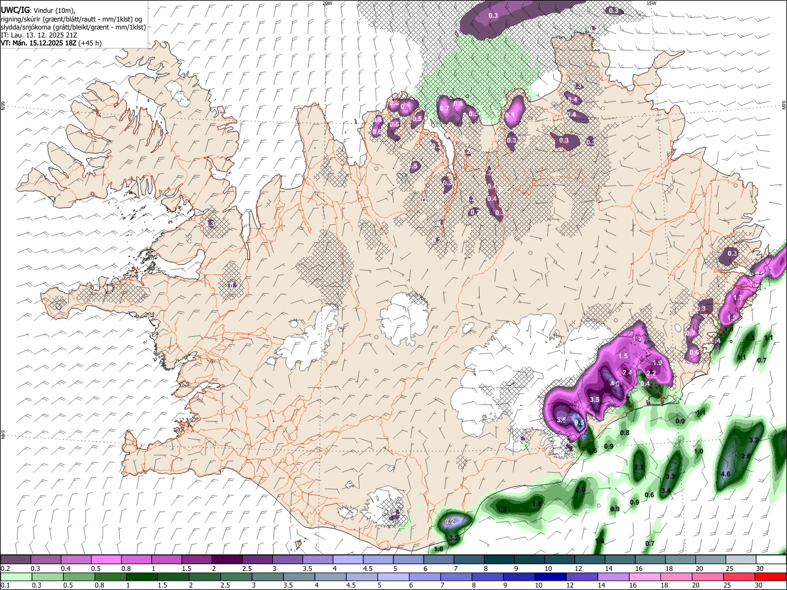Viewport: 787px width, 590px height.
Task: Select the top-row legend swatch labeled 3.5
Action: coord(317,560)
